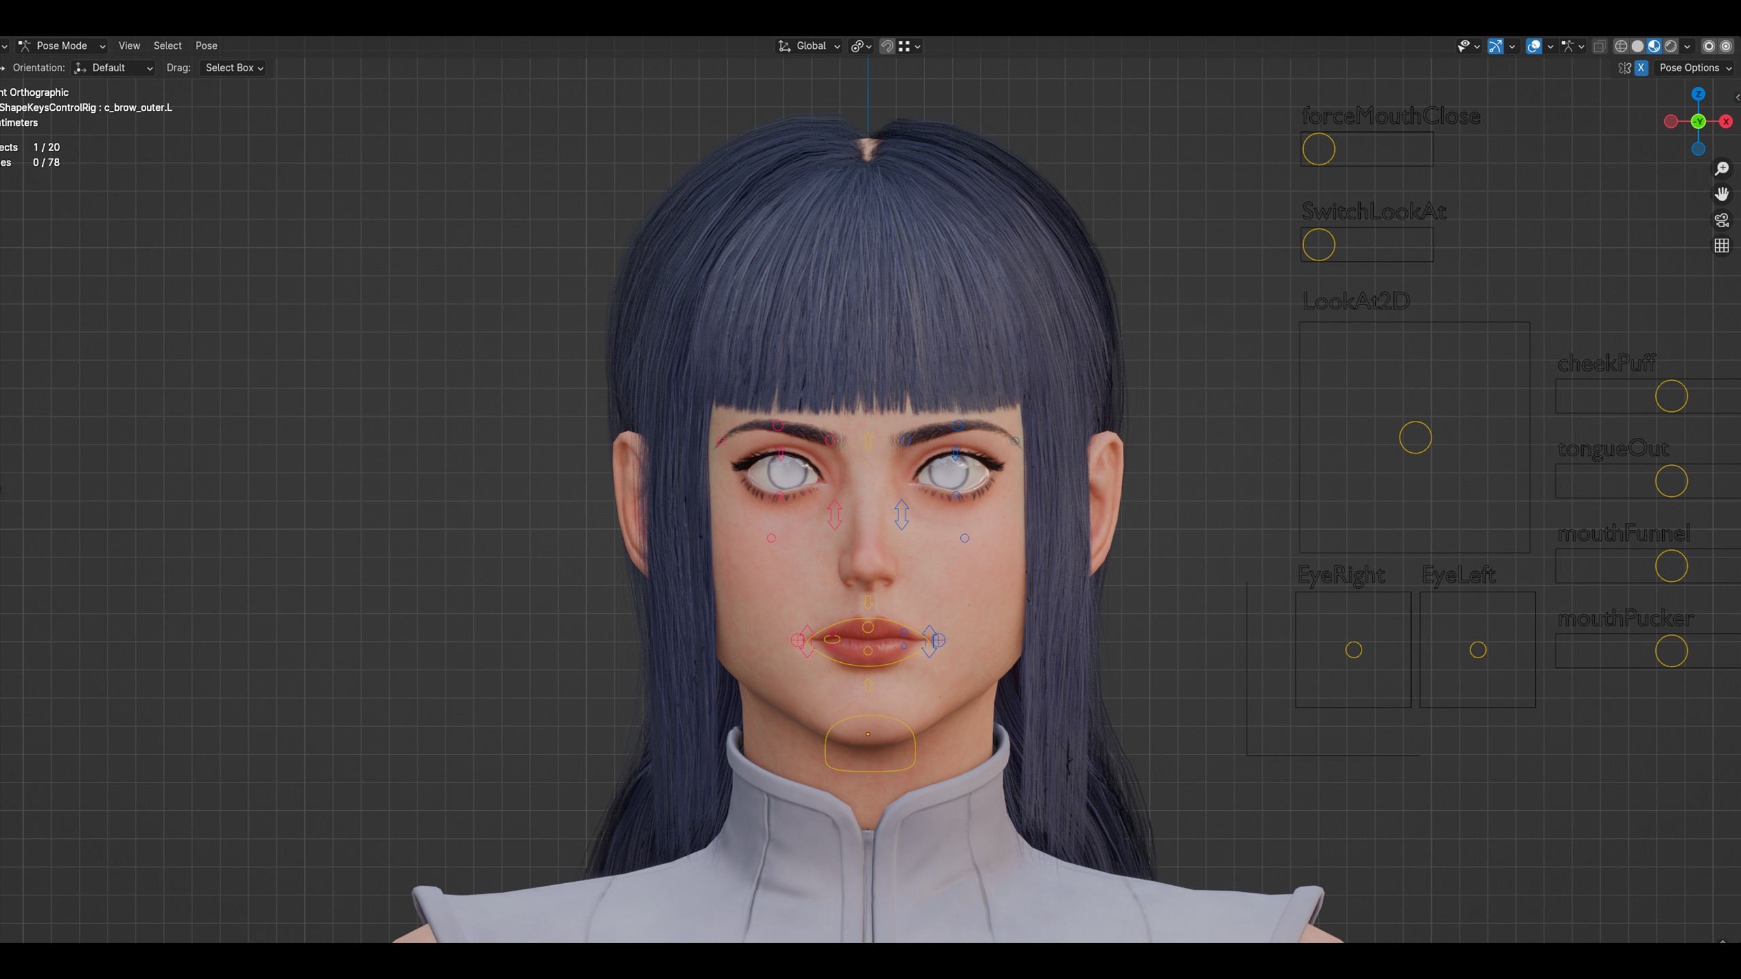This screenshot has height=979, width=1741.
Task: Toggle show gizmo button
Action: 1495,46
